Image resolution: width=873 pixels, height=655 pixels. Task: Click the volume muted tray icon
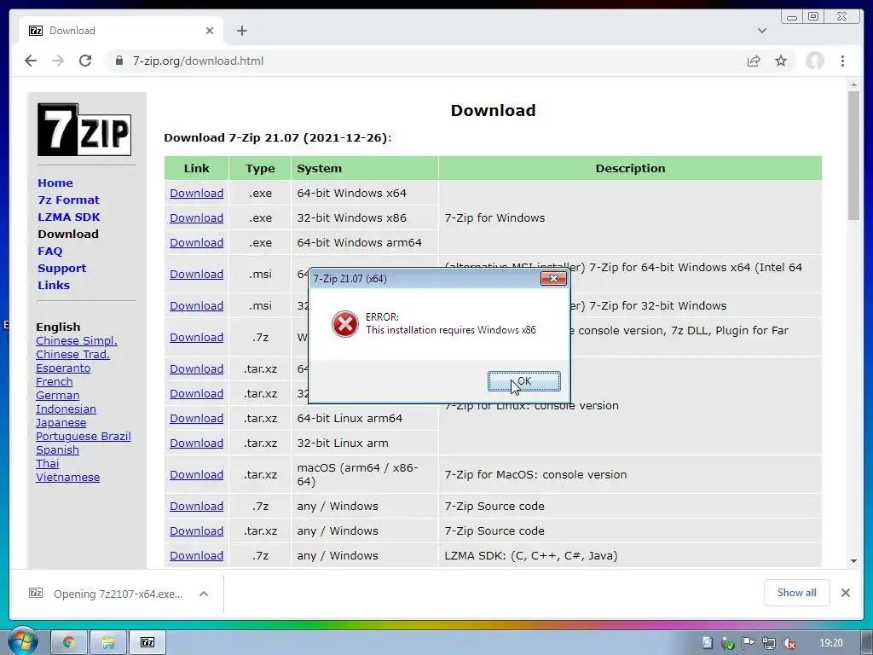(789, 643)
